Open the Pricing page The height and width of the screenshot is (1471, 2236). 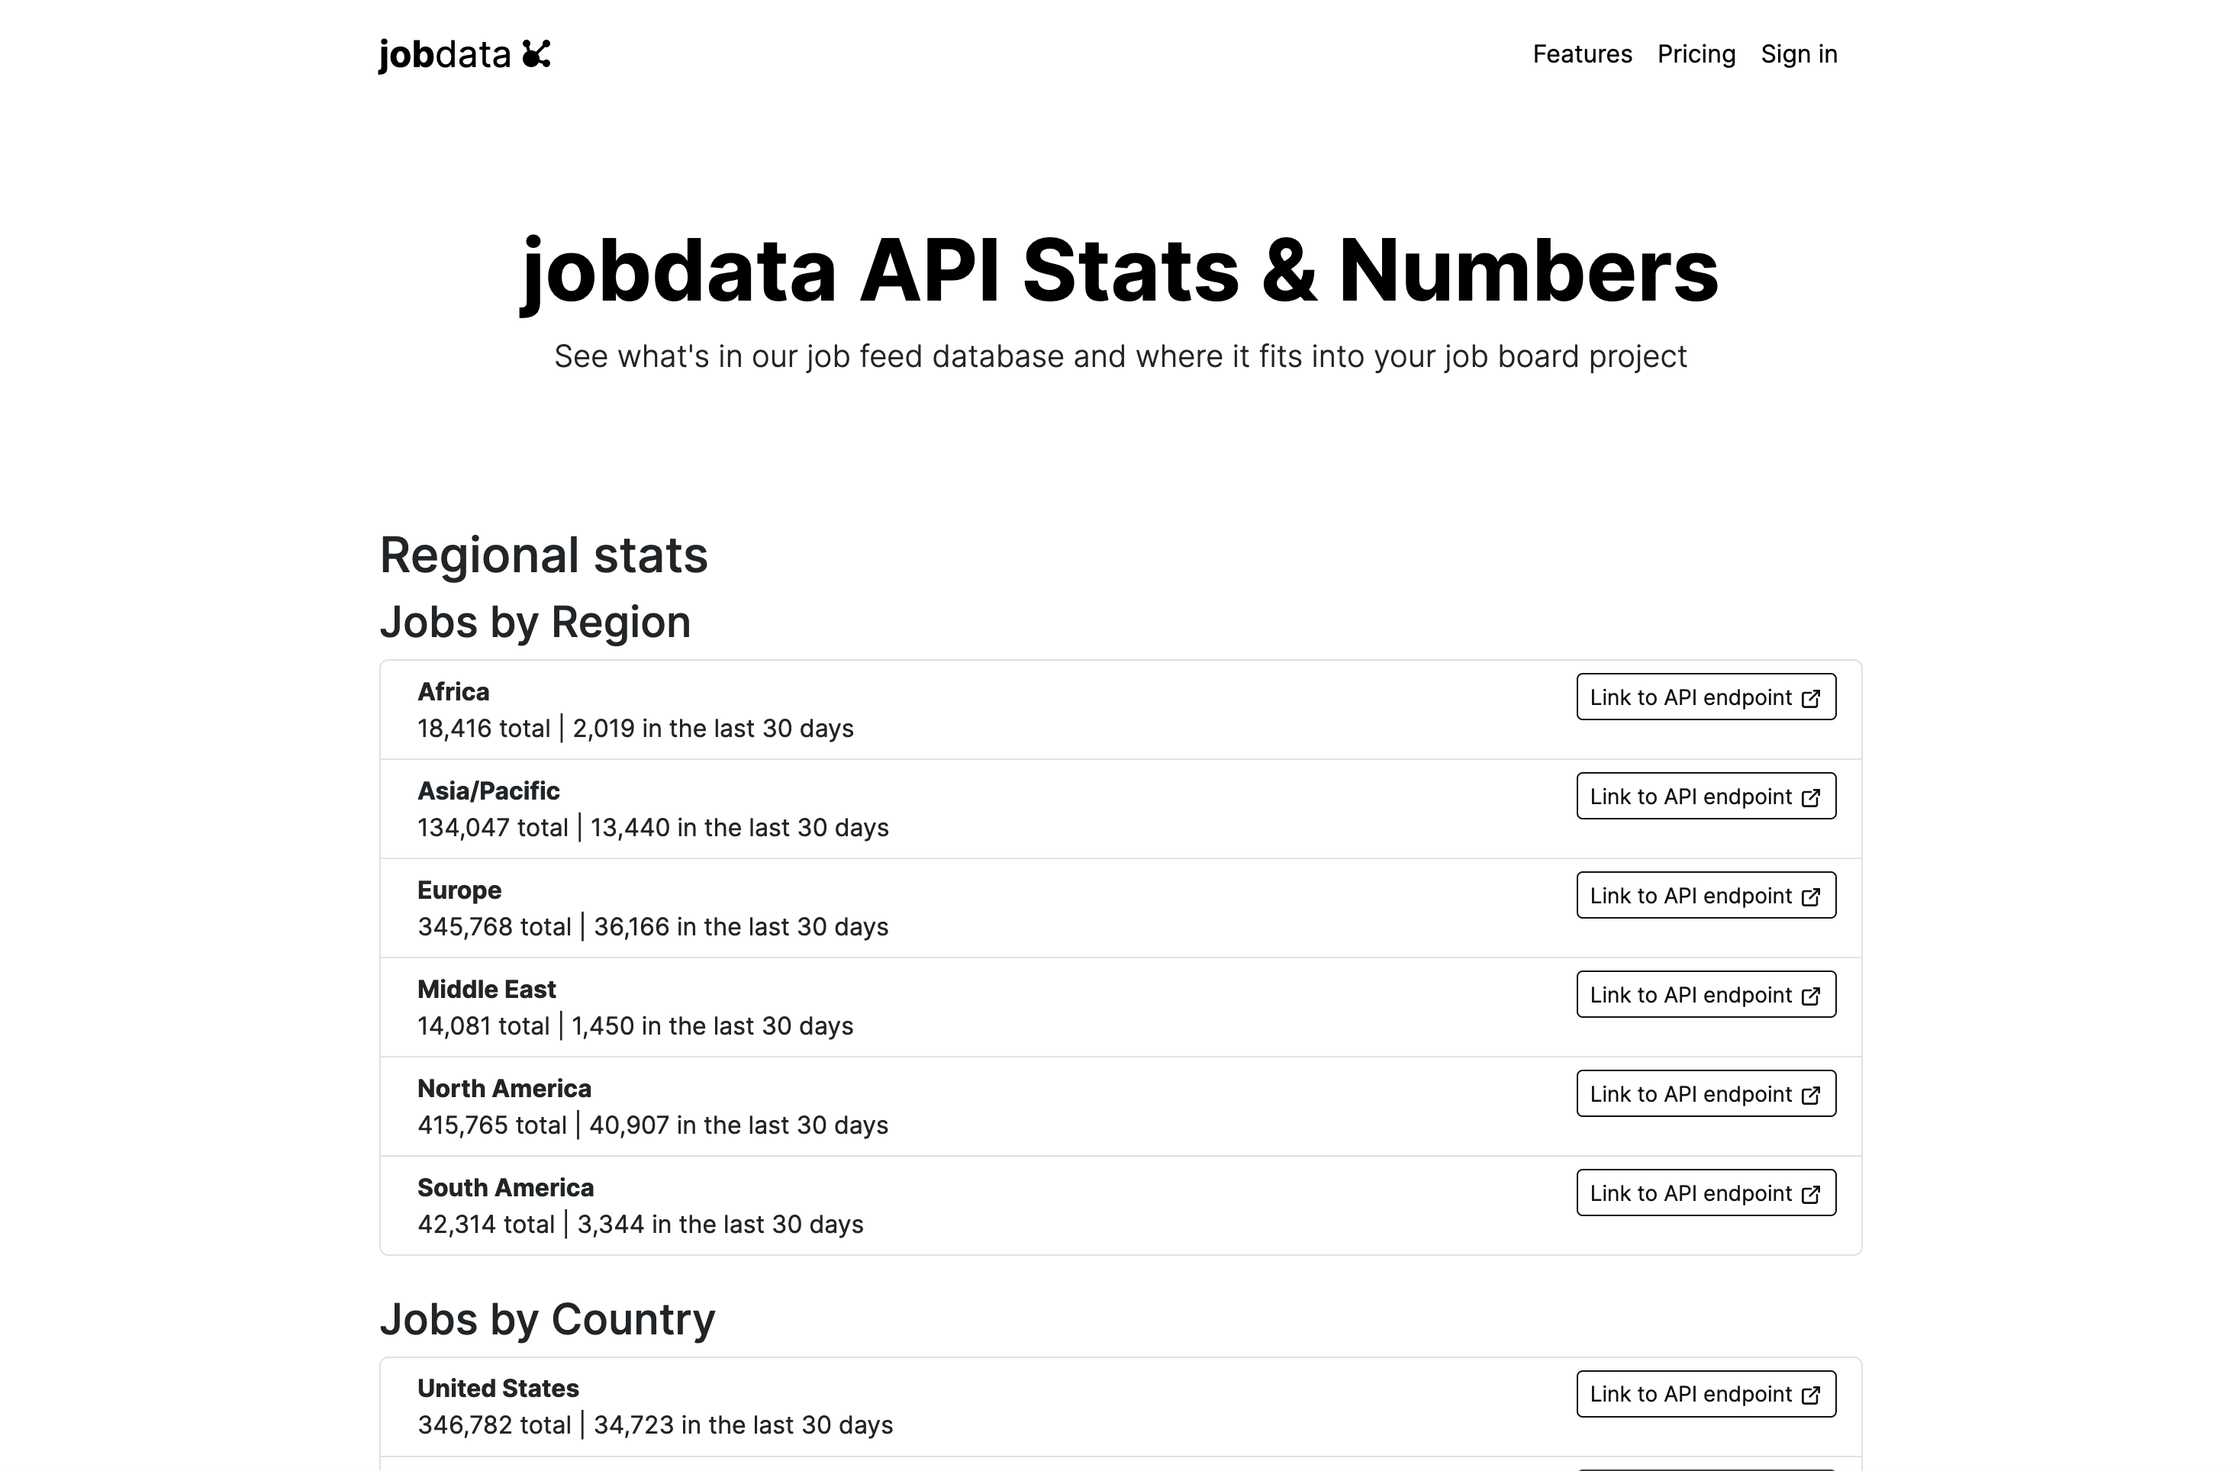(1696, 54)
